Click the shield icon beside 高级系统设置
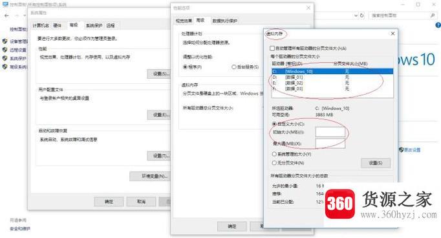 point(5,66)
